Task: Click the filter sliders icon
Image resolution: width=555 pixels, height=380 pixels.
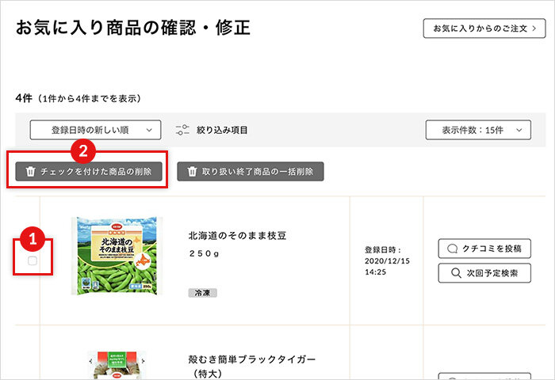Action: pyautogui.click(x=182, y=130)
